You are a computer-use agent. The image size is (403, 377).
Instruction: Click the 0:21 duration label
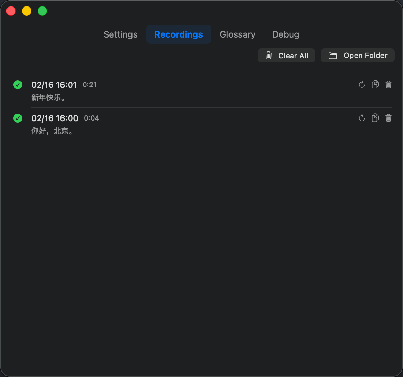tap(89, 85)
